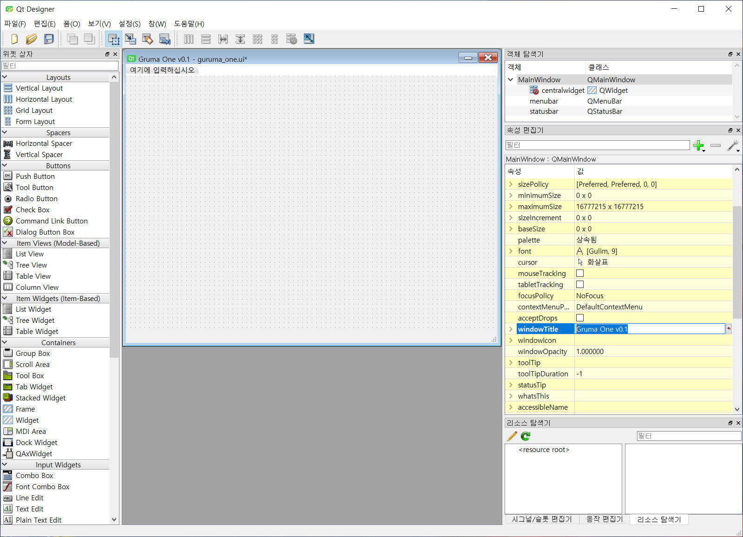
Task: Enable the mouseTracking checkbox
Action: coord(580,273)
